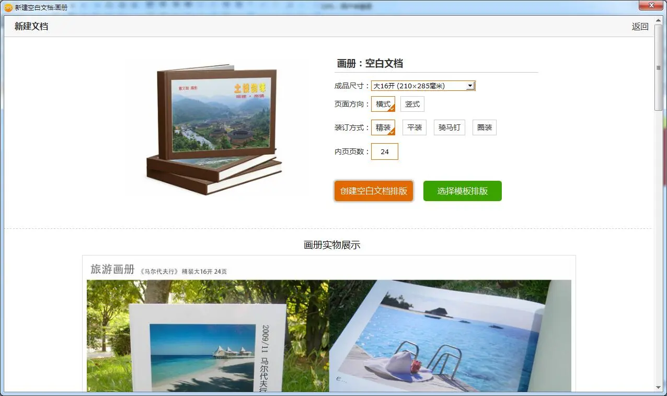Click the album book cover preview image
Image resolution: width=667 pixels, height=396 pixels.
[214, 130]
